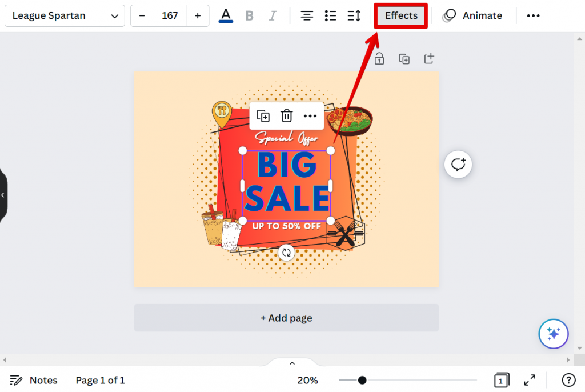Image resolution: width=585 pixels, height=392 pixels.
Task: Show more toolbar options
Action: tap(533, 16)
